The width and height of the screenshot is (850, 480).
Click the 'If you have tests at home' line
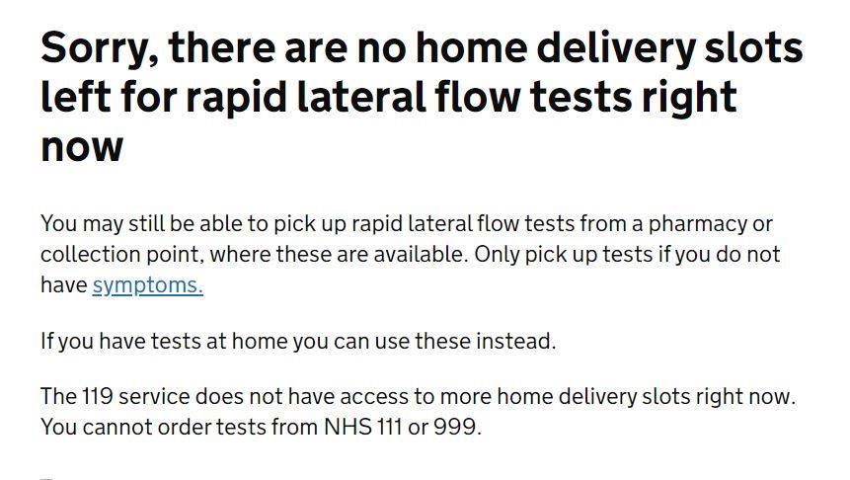pos(299,341)
